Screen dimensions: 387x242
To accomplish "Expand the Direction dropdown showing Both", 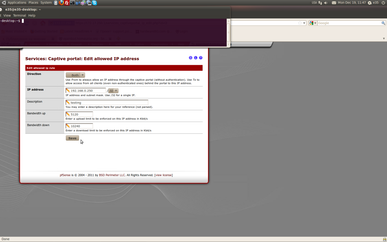I will coord(75,75).
